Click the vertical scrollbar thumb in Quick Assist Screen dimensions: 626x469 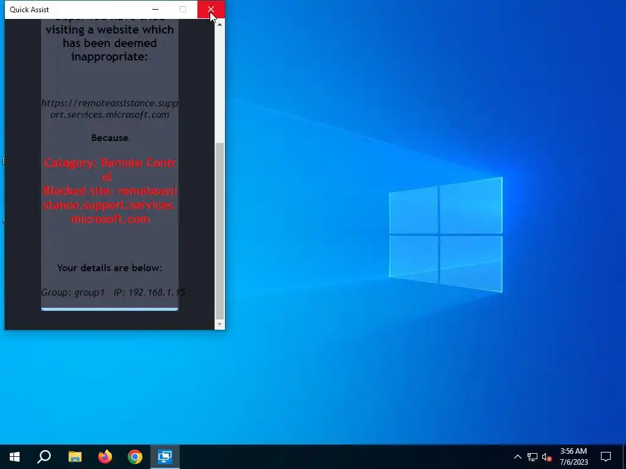coord(219,230)
